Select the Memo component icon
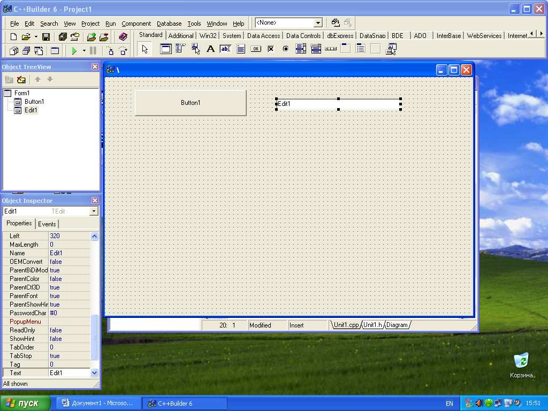Screen dimensions: 548x411 [241, 49]
